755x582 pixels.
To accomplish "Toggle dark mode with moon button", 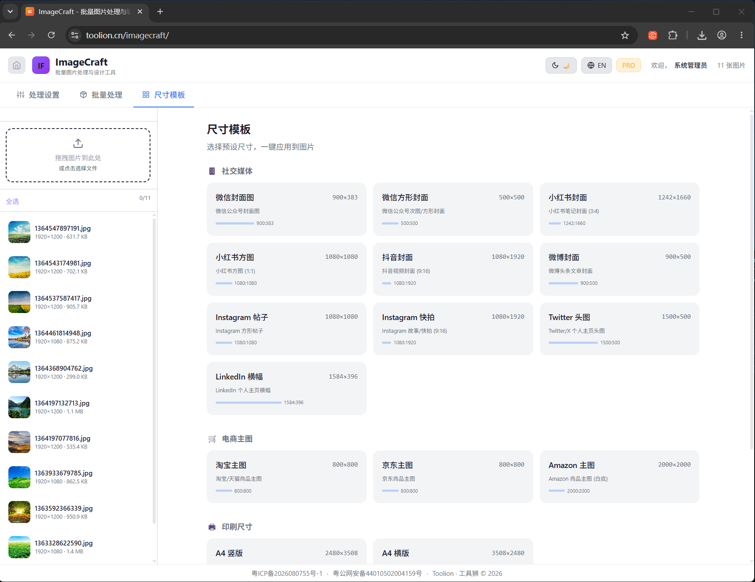I will tap(561, 65).
